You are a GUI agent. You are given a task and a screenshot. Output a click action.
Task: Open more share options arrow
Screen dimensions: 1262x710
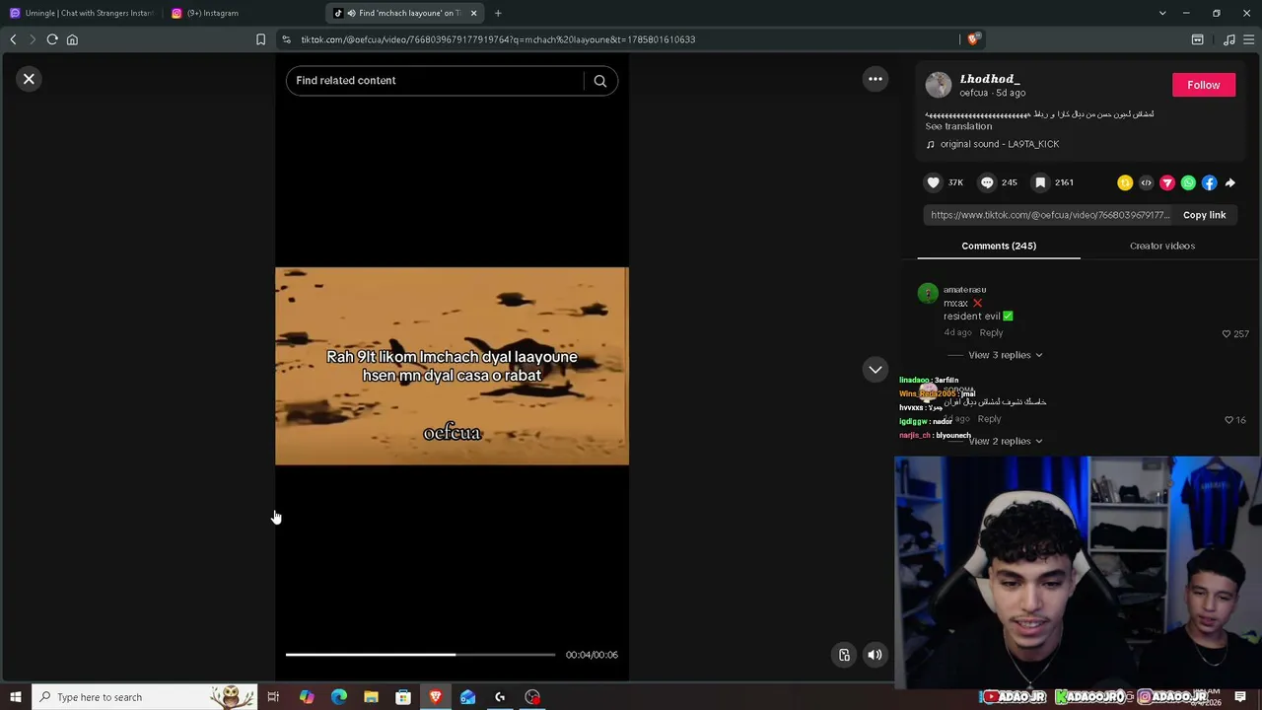point(1229,182)
